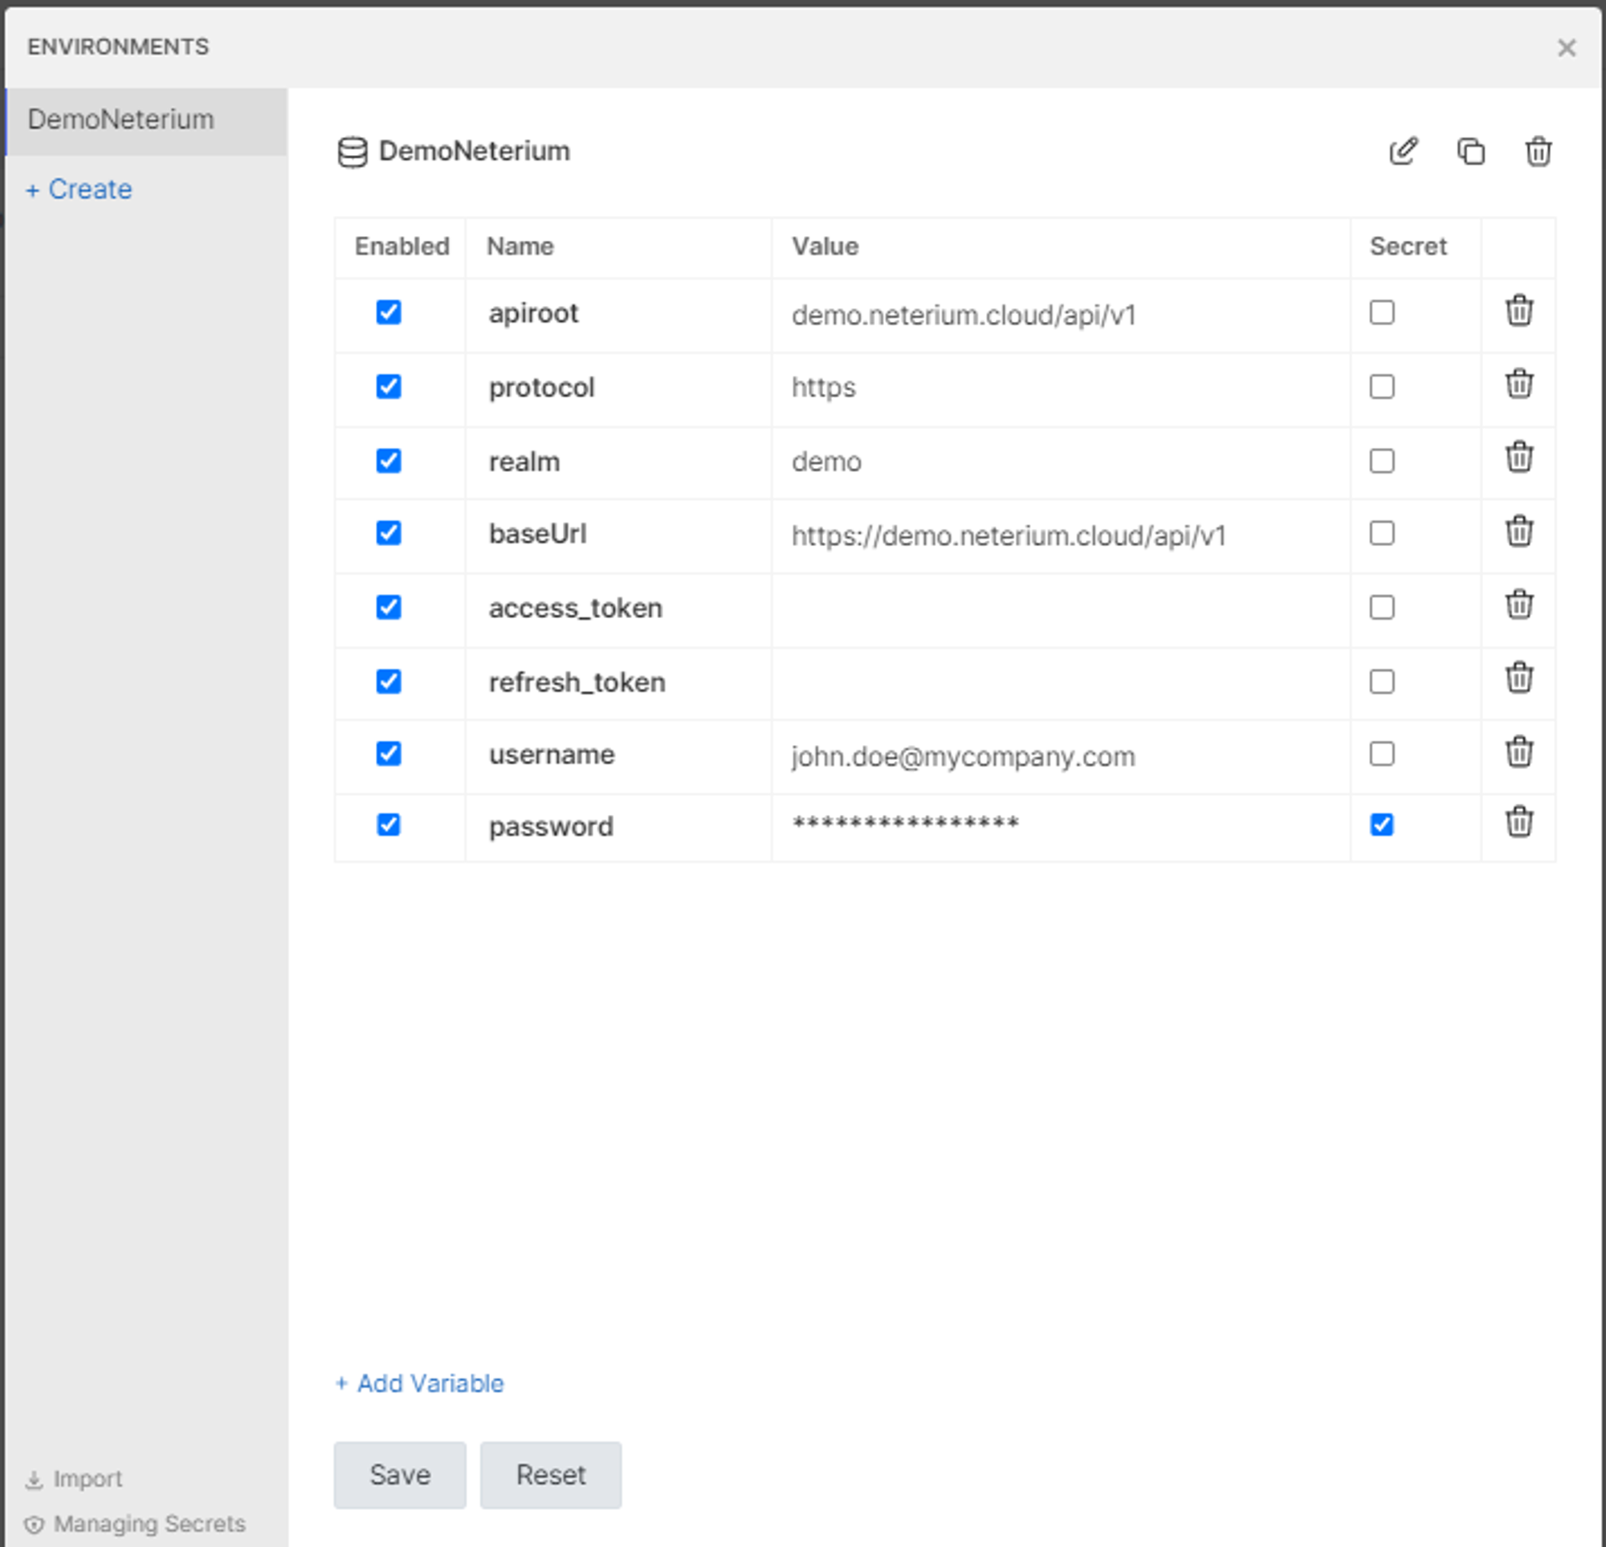Clone the DemoNeterium environment using copy icon
Viewport: 1606px width, 1547px height.
click(1471, 152)
